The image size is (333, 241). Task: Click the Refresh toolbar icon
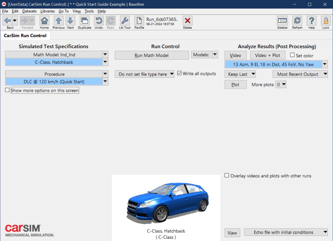pyautogui.click(x=297, y=21)
